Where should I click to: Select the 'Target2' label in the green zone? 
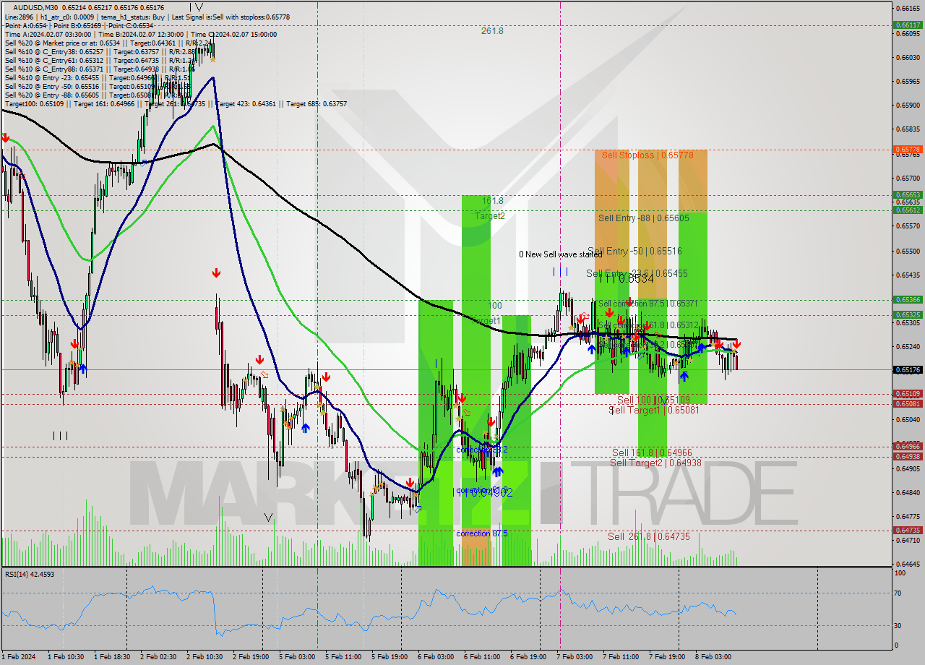coord(489,215)
